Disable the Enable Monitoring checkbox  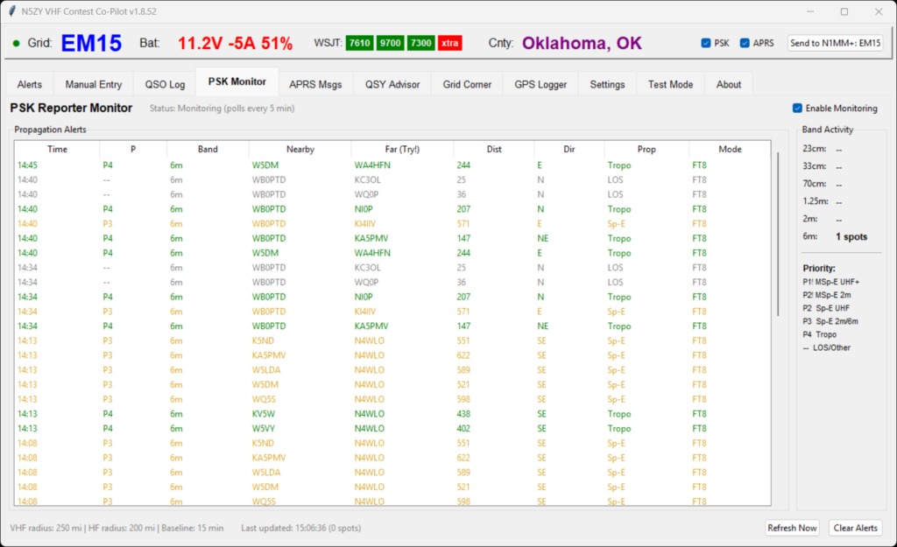click(x=797, y=109)
